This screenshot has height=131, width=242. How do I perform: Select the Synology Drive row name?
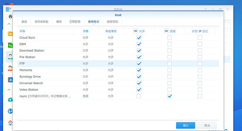[x=30, y=77]
